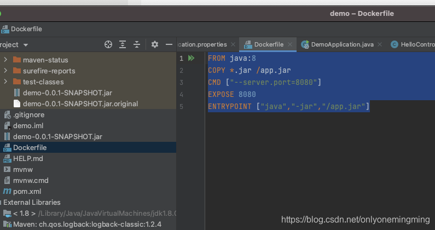Viewport: 435px width, 230px height.
Task: Select root-level demo-0.0.1-SNAPSHOT.jar file
Action: [57, 137]
